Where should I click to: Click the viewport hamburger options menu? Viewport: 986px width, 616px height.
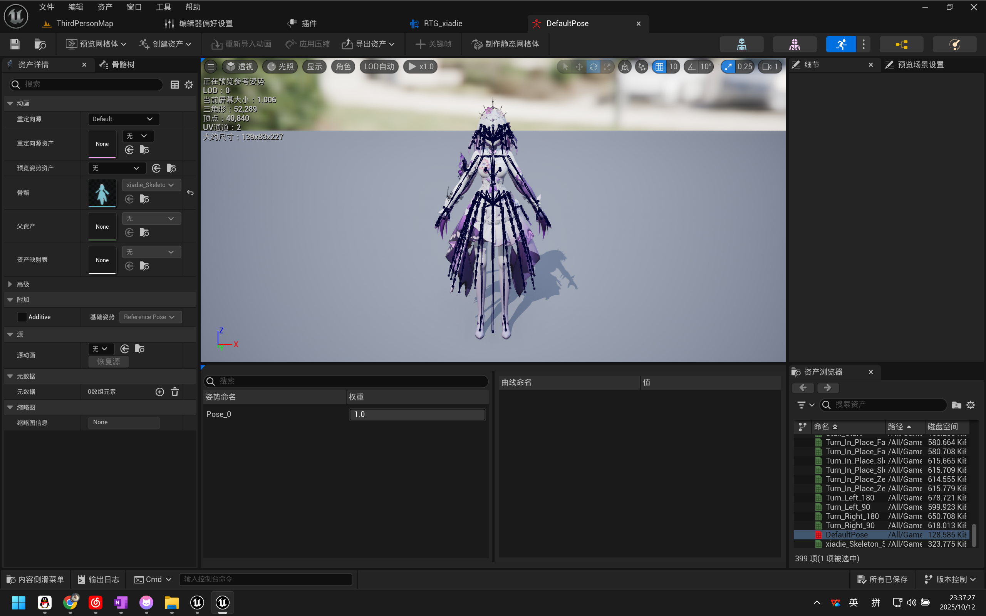point(211,66)
